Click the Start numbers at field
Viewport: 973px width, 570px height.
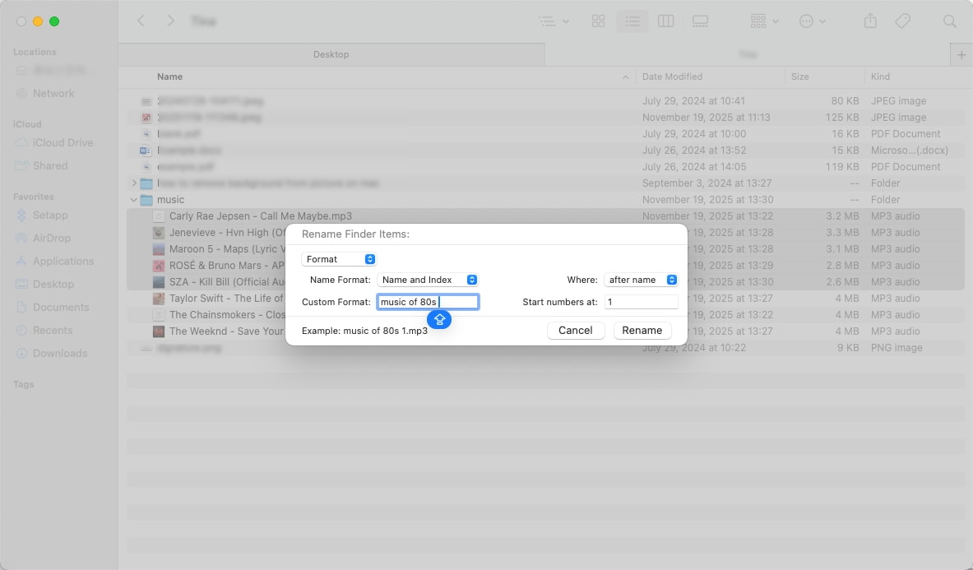pos(641,302)
